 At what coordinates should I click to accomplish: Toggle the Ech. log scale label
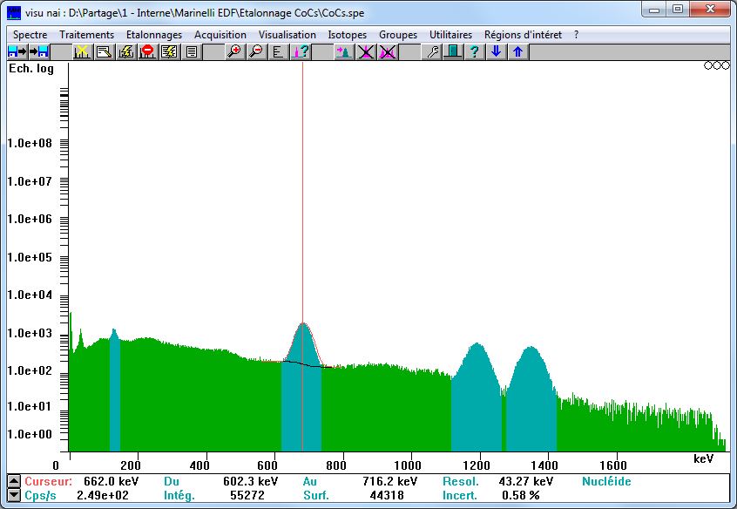(30, 69)
